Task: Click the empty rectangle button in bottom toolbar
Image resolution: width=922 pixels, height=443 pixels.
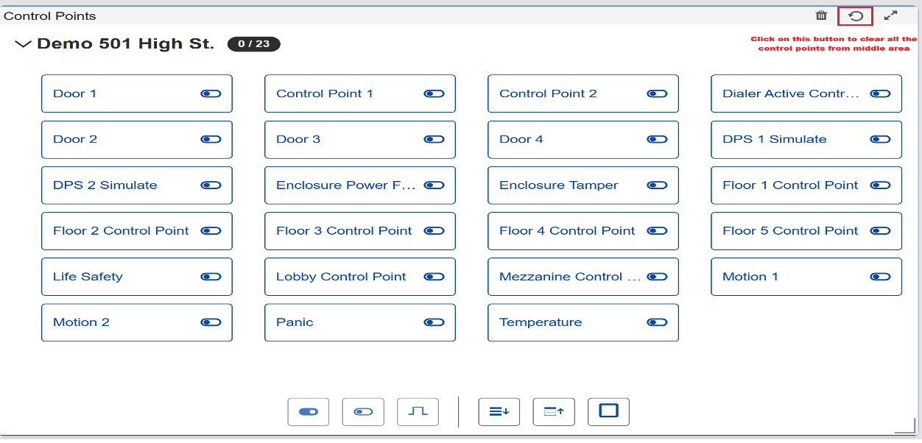Action: tap(608, 411)
